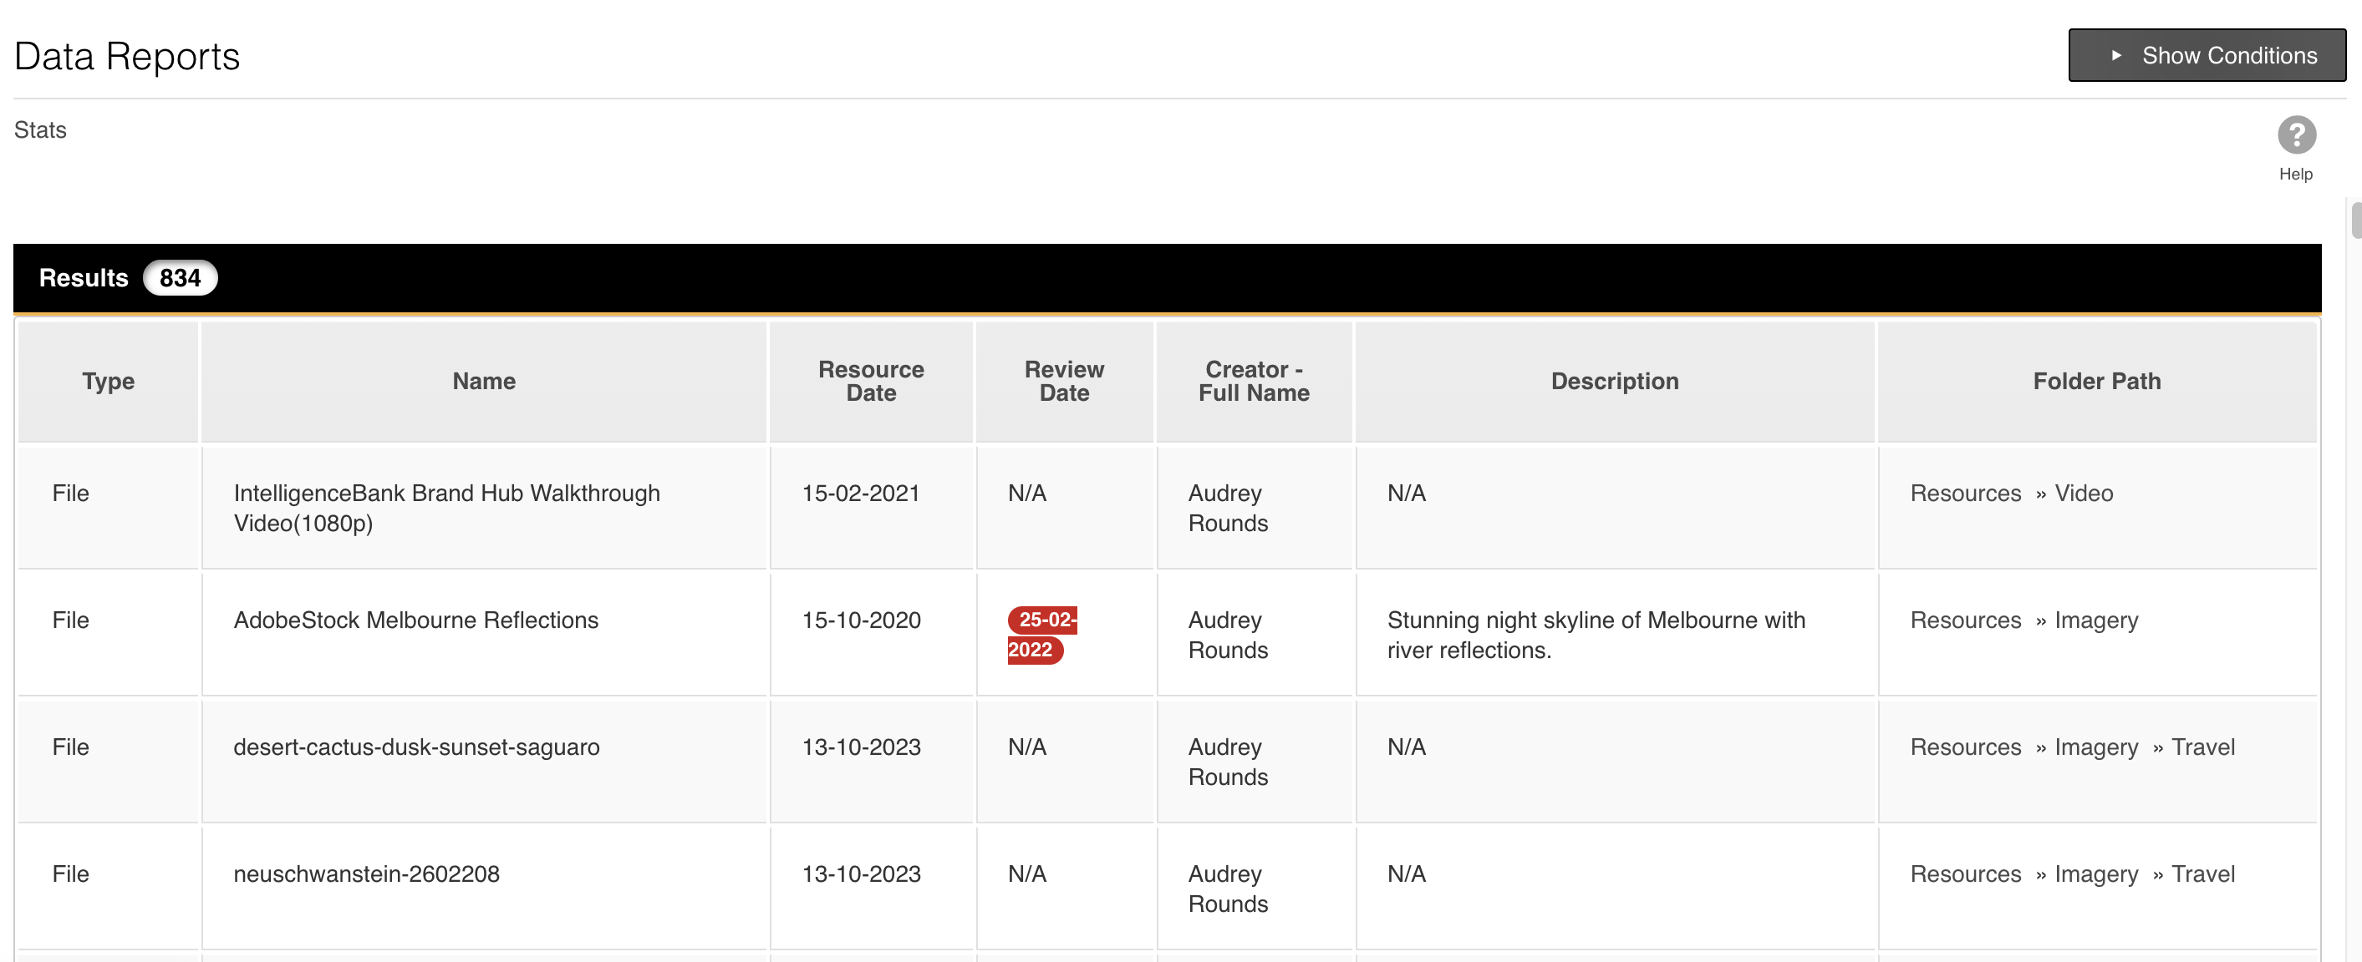2362x962 pixels.
Task: Open Travel folder in desert-cactus row
Action: [x=2202, y=747]
